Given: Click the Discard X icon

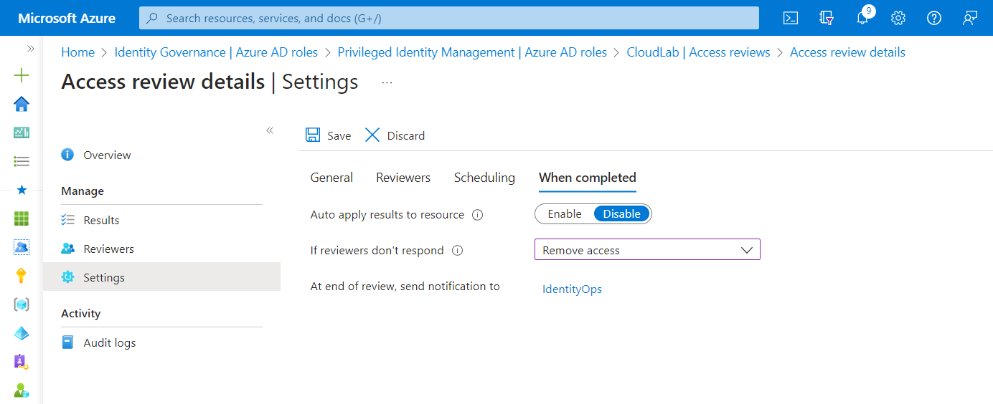Looking at the screenshot, I should [372, 135].
